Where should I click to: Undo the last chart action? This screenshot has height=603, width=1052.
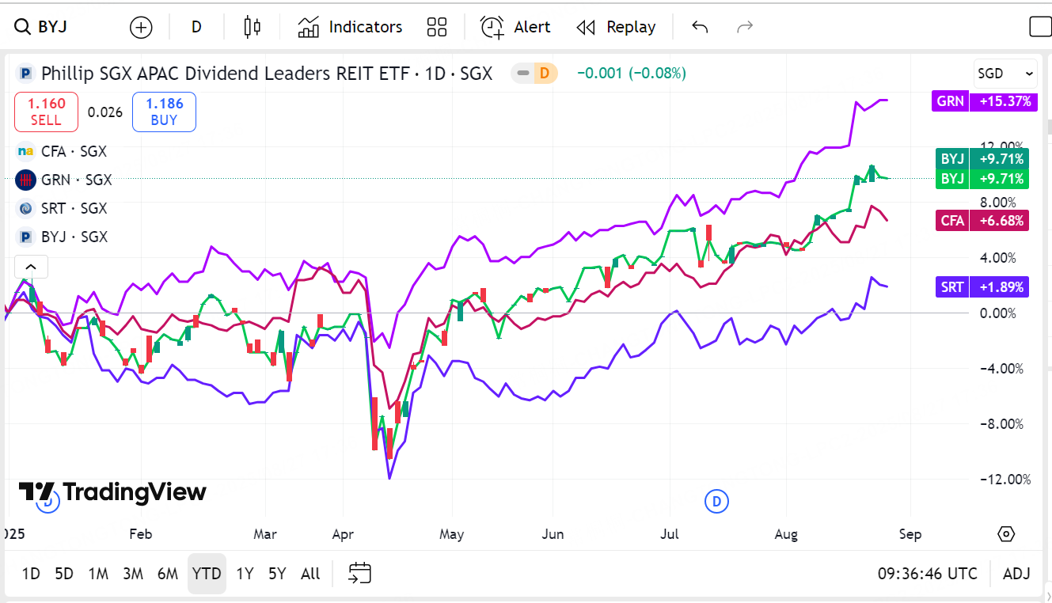700,27
